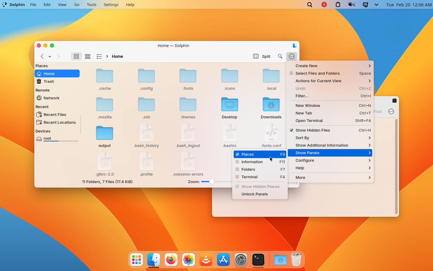433x271 pixels.
Task: Switch to Icons view mode
Action: point(76,56)
